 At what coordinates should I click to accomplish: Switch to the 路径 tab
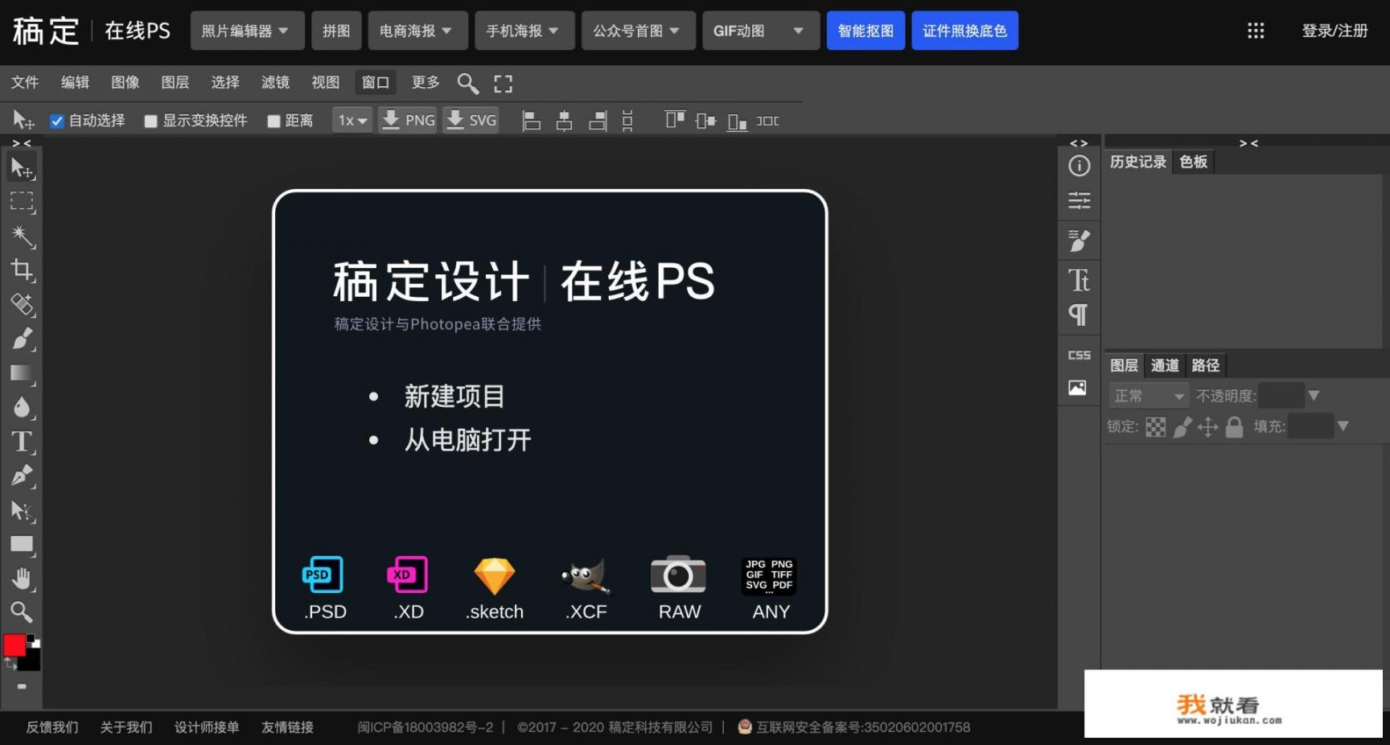point(1205,365)
